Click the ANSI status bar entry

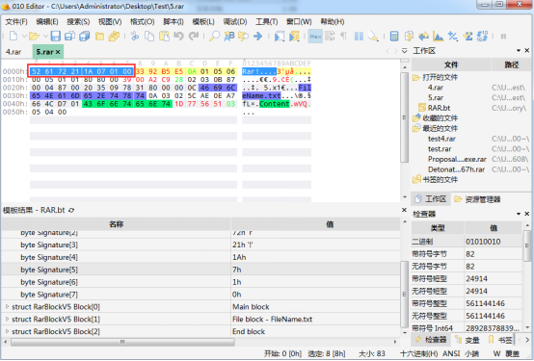[451, 353]
